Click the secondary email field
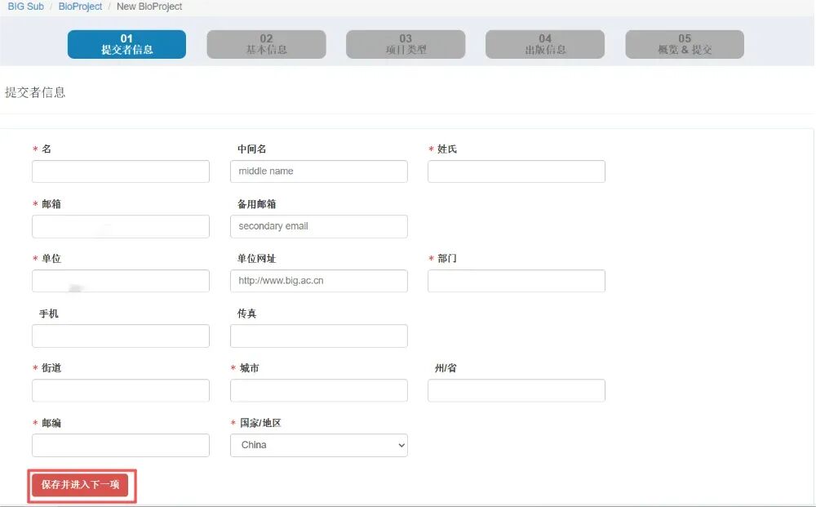 (318, 226)
